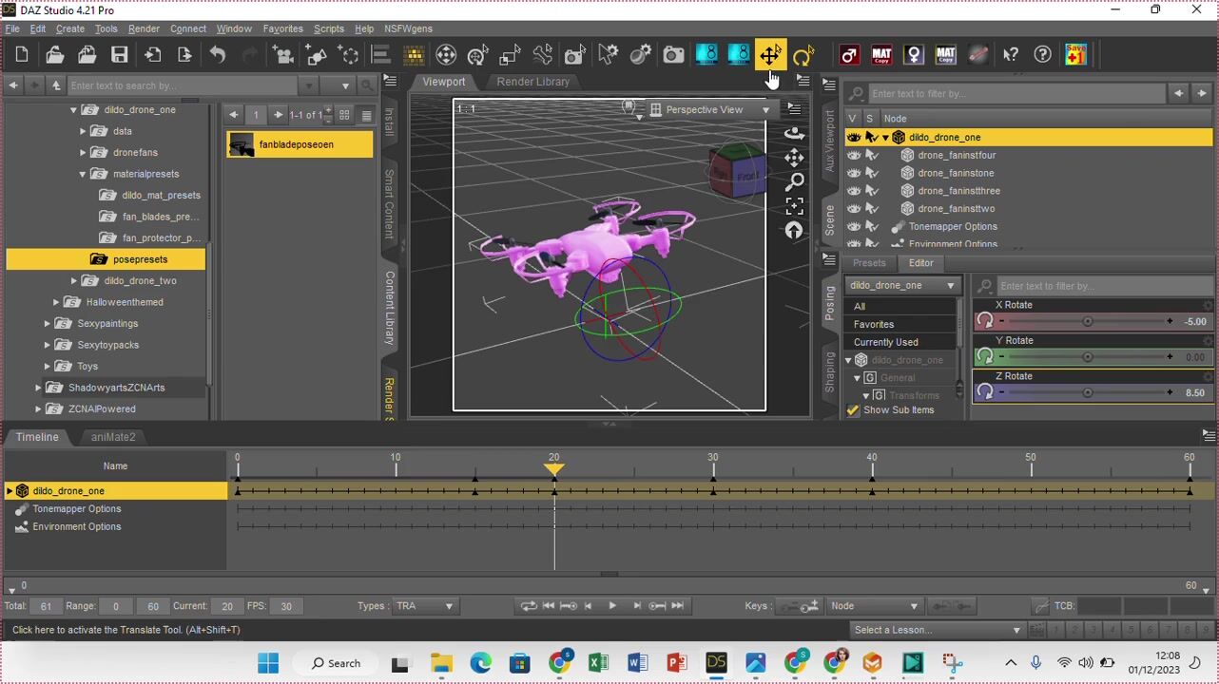This screenshot has height=684, width=1219.
Task: Click the Undo arrow in toolbar
Action: (x=218, y=55)
